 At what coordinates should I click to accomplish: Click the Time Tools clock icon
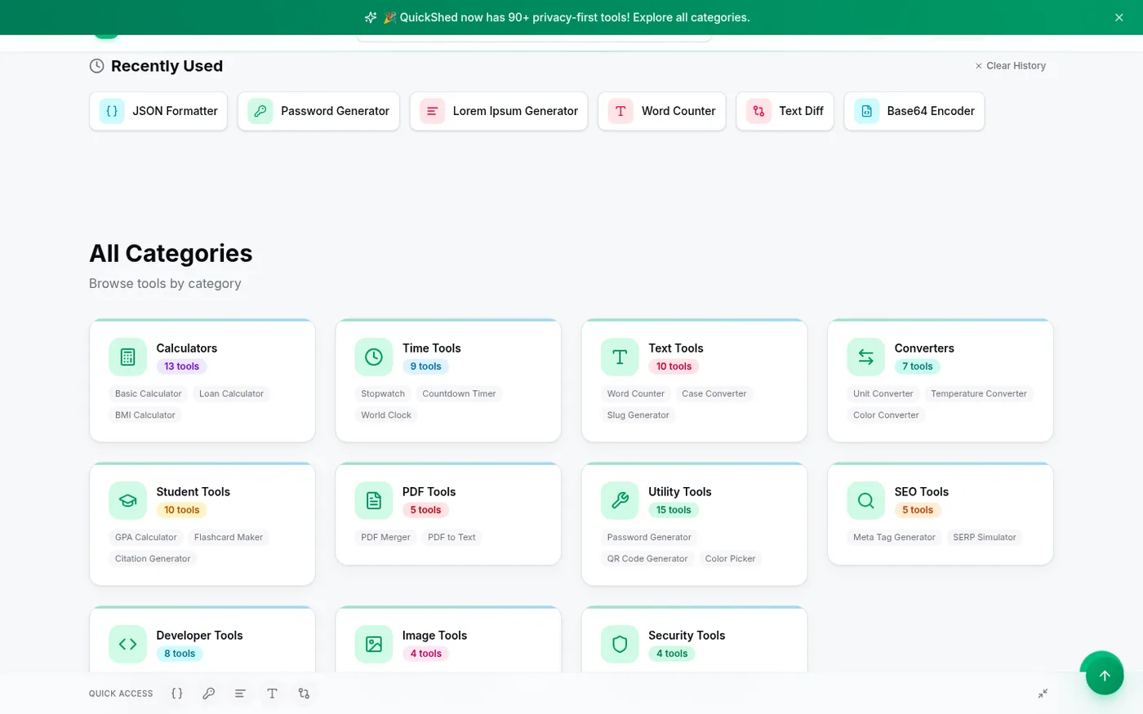pyautogui.click(x=374, y=357)
